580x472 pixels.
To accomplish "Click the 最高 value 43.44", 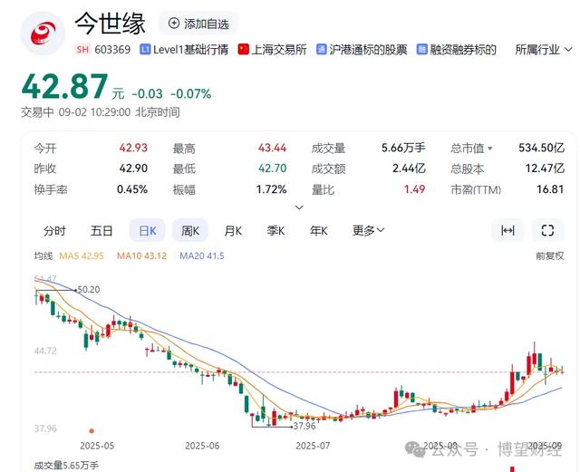I will point(272,148).
